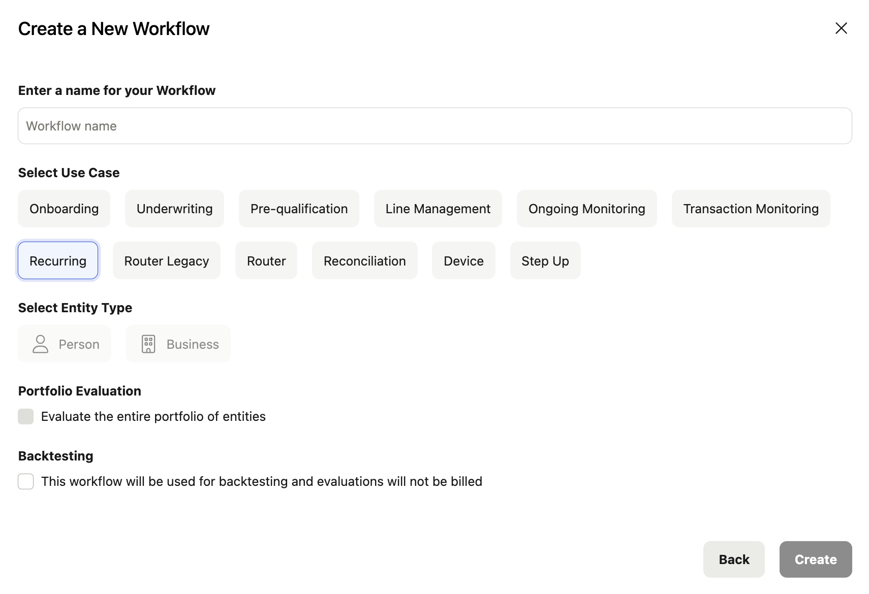Screen dimensions: 869x594
Task: Click the Create button
Action: pos(815,559)
